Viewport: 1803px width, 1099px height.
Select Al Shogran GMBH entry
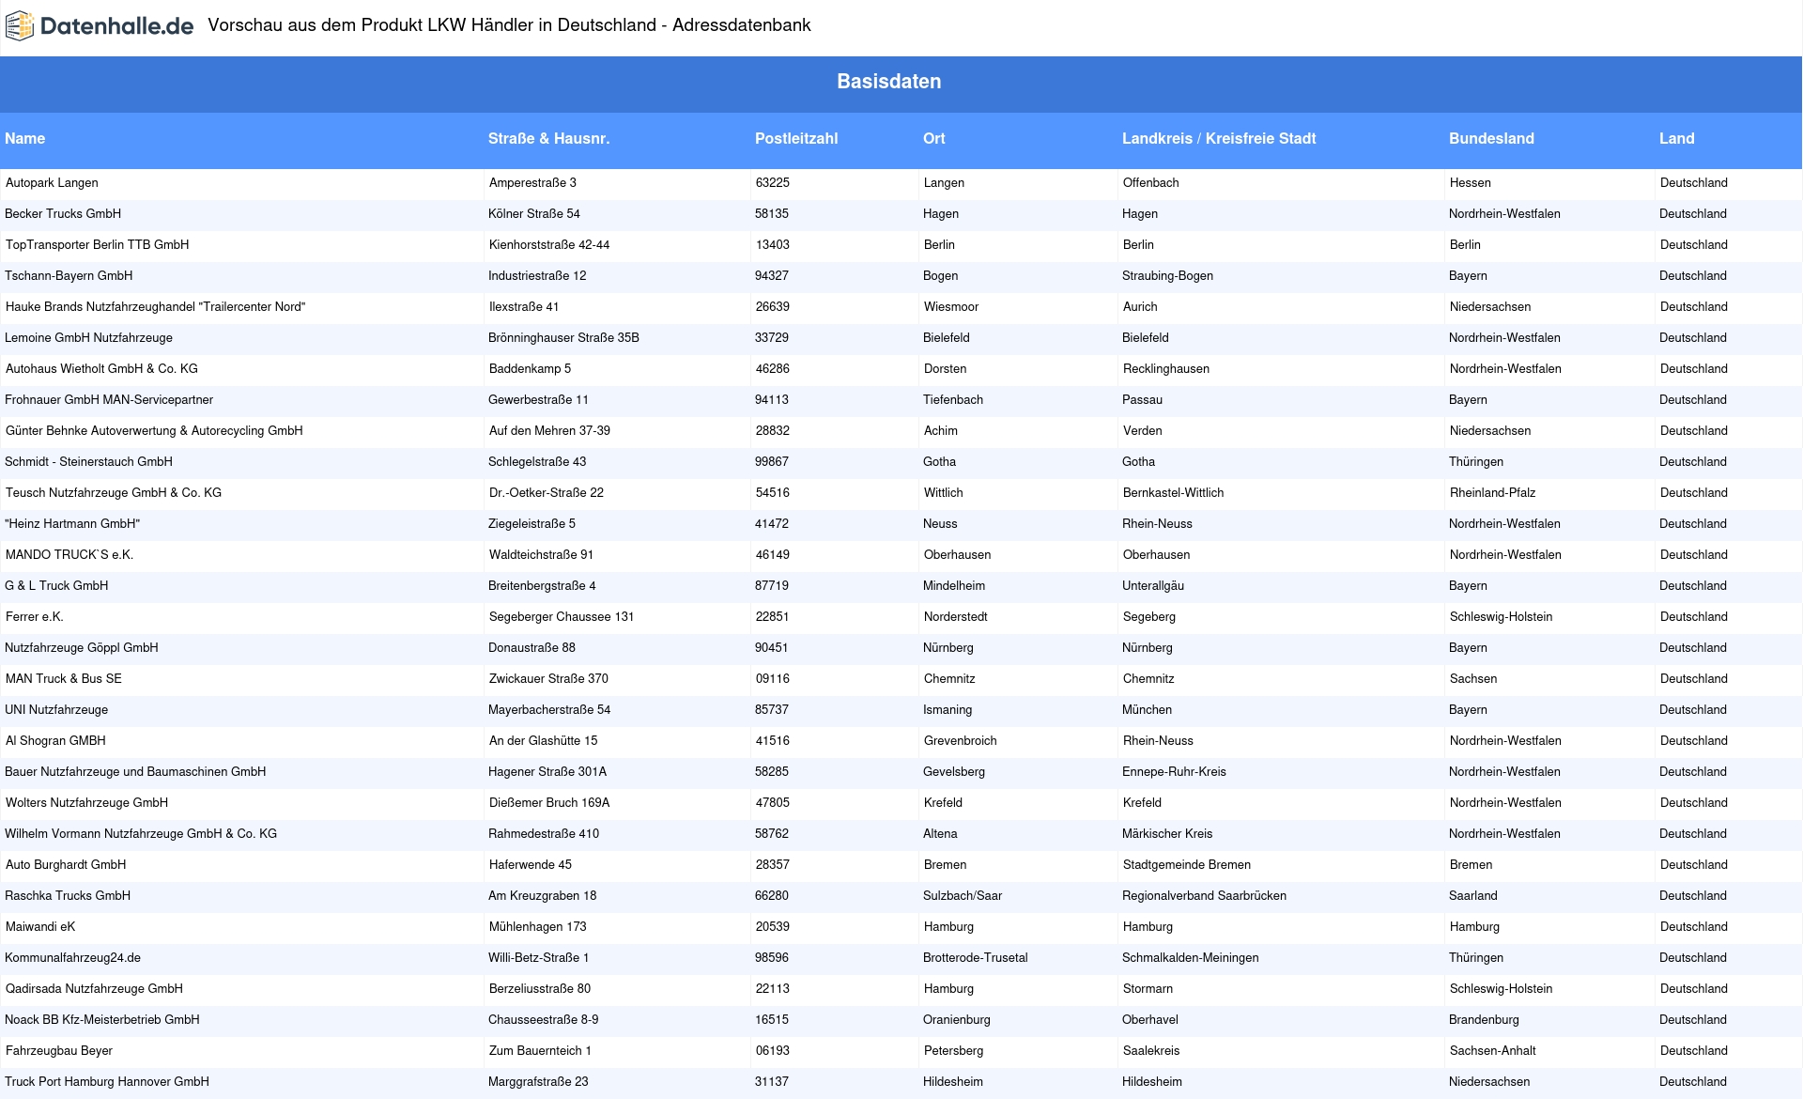coord(55,741)
